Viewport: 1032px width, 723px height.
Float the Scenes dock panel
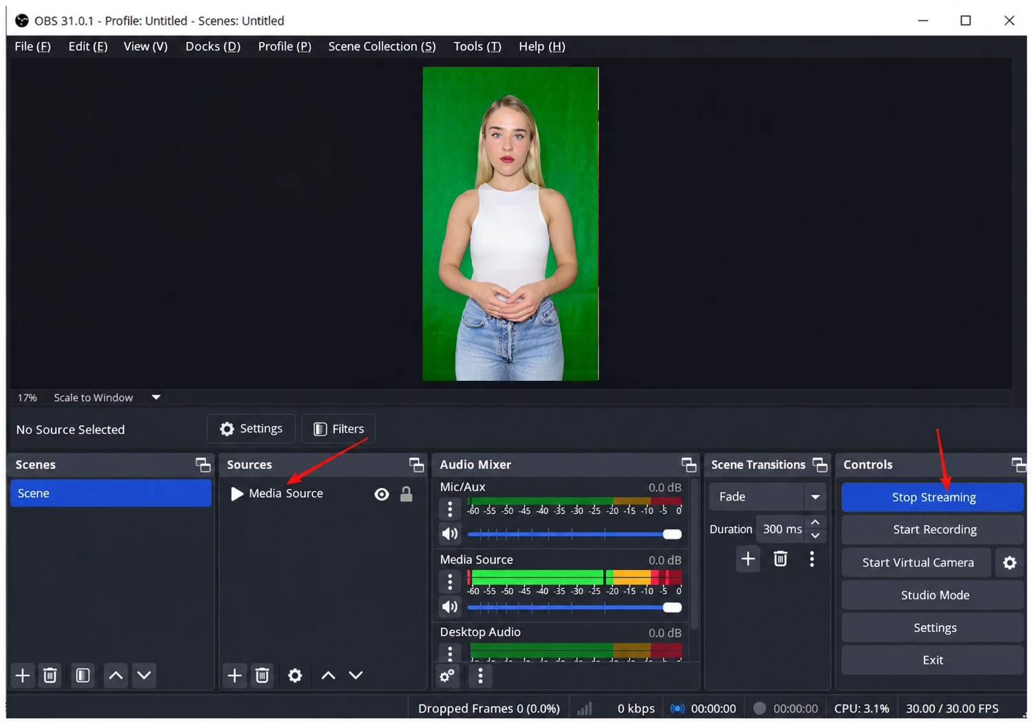(203, 465)
